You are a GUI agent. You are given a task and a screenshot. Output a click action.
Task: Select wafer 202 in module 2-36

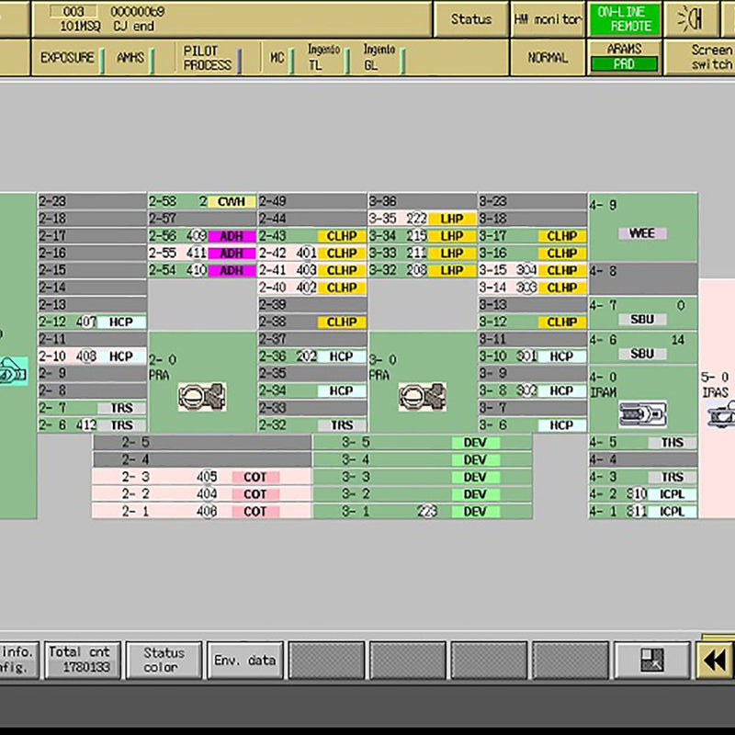(306, 356)
